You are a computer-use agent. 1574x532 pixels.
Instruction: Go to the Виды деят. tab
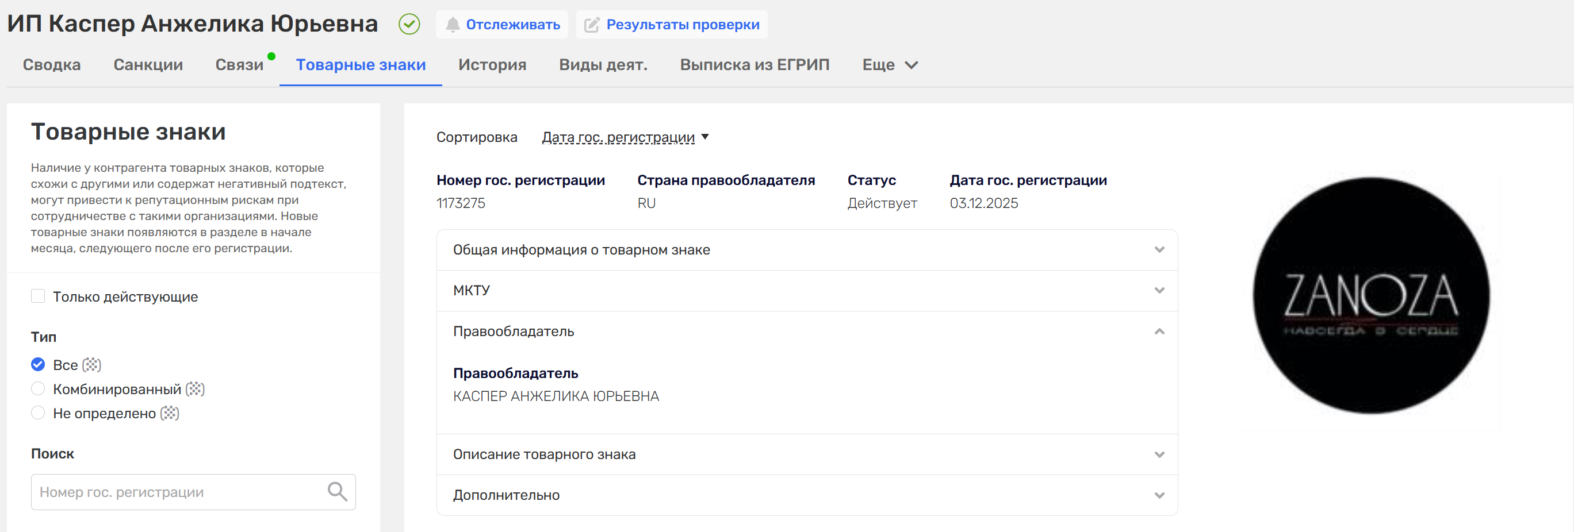[603, 65]
